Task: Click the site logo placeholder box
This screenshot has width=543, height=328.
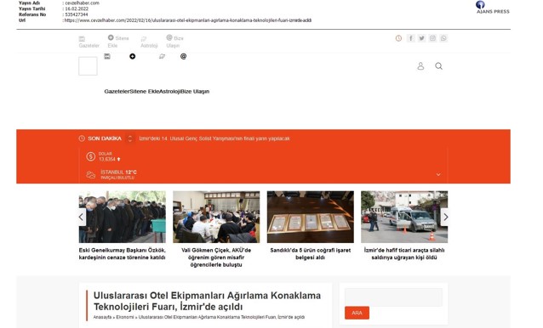Action: (x=88, y=66)
